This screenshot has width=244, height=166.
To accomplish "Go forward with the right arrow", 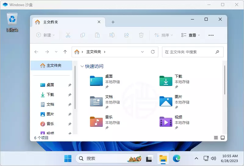I will tap(47, 52).
